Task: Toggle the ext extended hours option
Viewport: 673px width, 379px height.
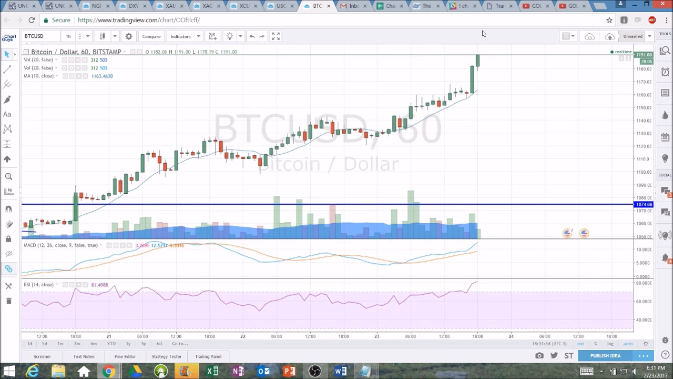Action: (x=580, y=344)
